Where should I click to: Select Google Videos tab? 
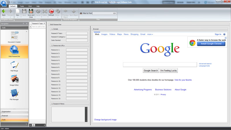tap(112, 34)
